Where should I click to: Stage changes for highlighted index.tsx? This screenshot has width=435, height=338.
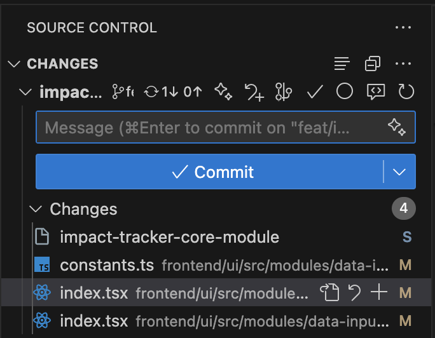pos(379,293)
